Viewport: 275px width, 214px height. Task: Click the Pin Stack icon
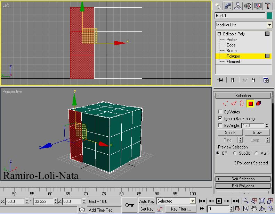point(220,80)
